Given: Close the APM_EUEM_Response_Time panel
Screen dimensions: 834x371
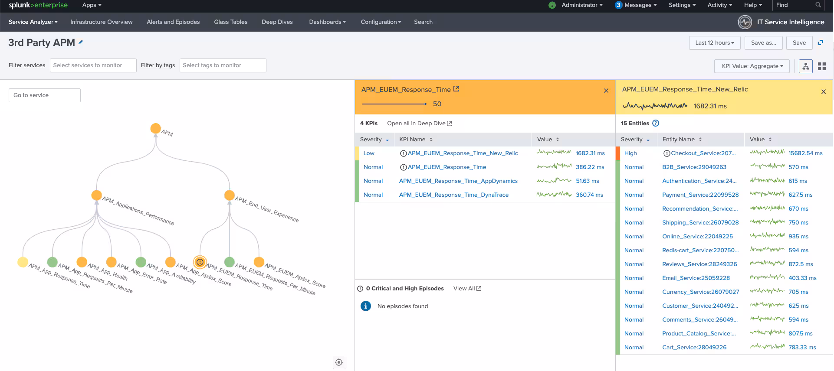Looking at the screenshot, I should point(606,91).
